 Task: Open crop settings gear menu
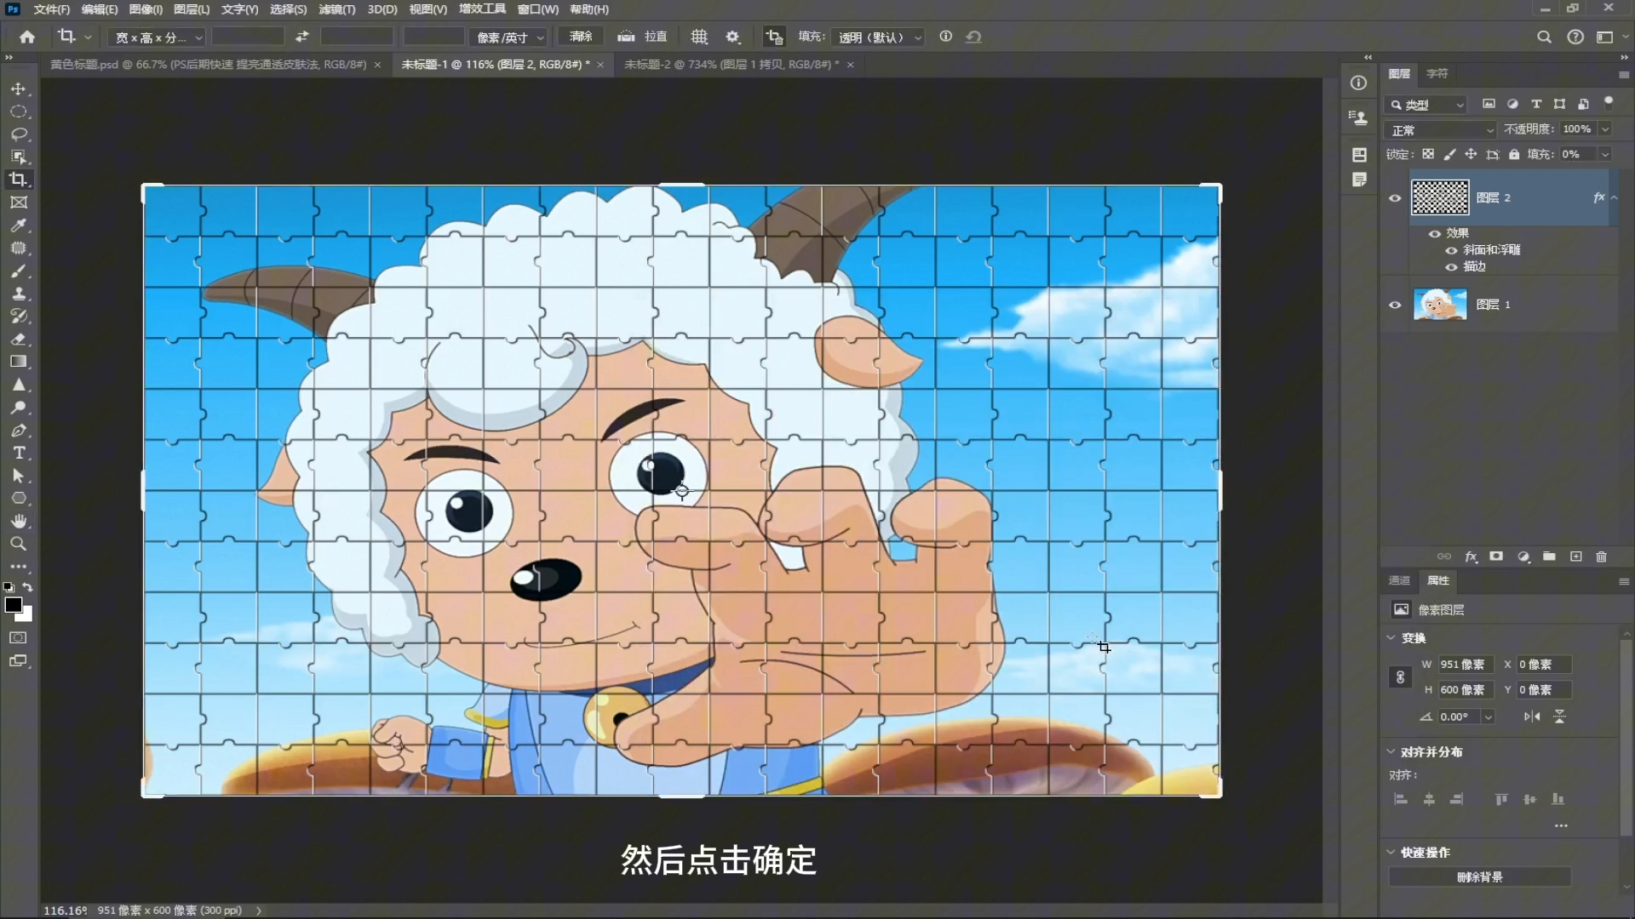coord(732,37)
